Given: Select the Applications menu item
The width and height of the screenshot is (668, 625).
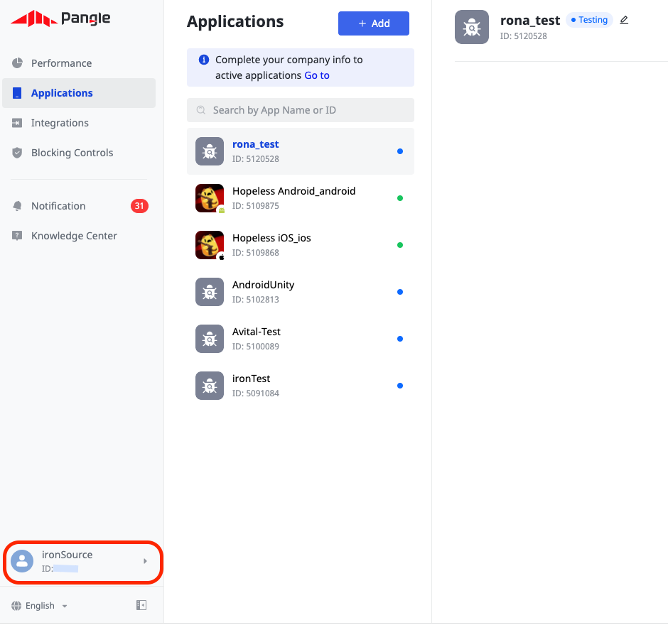Looking at the screenshot, I should 79,93.
